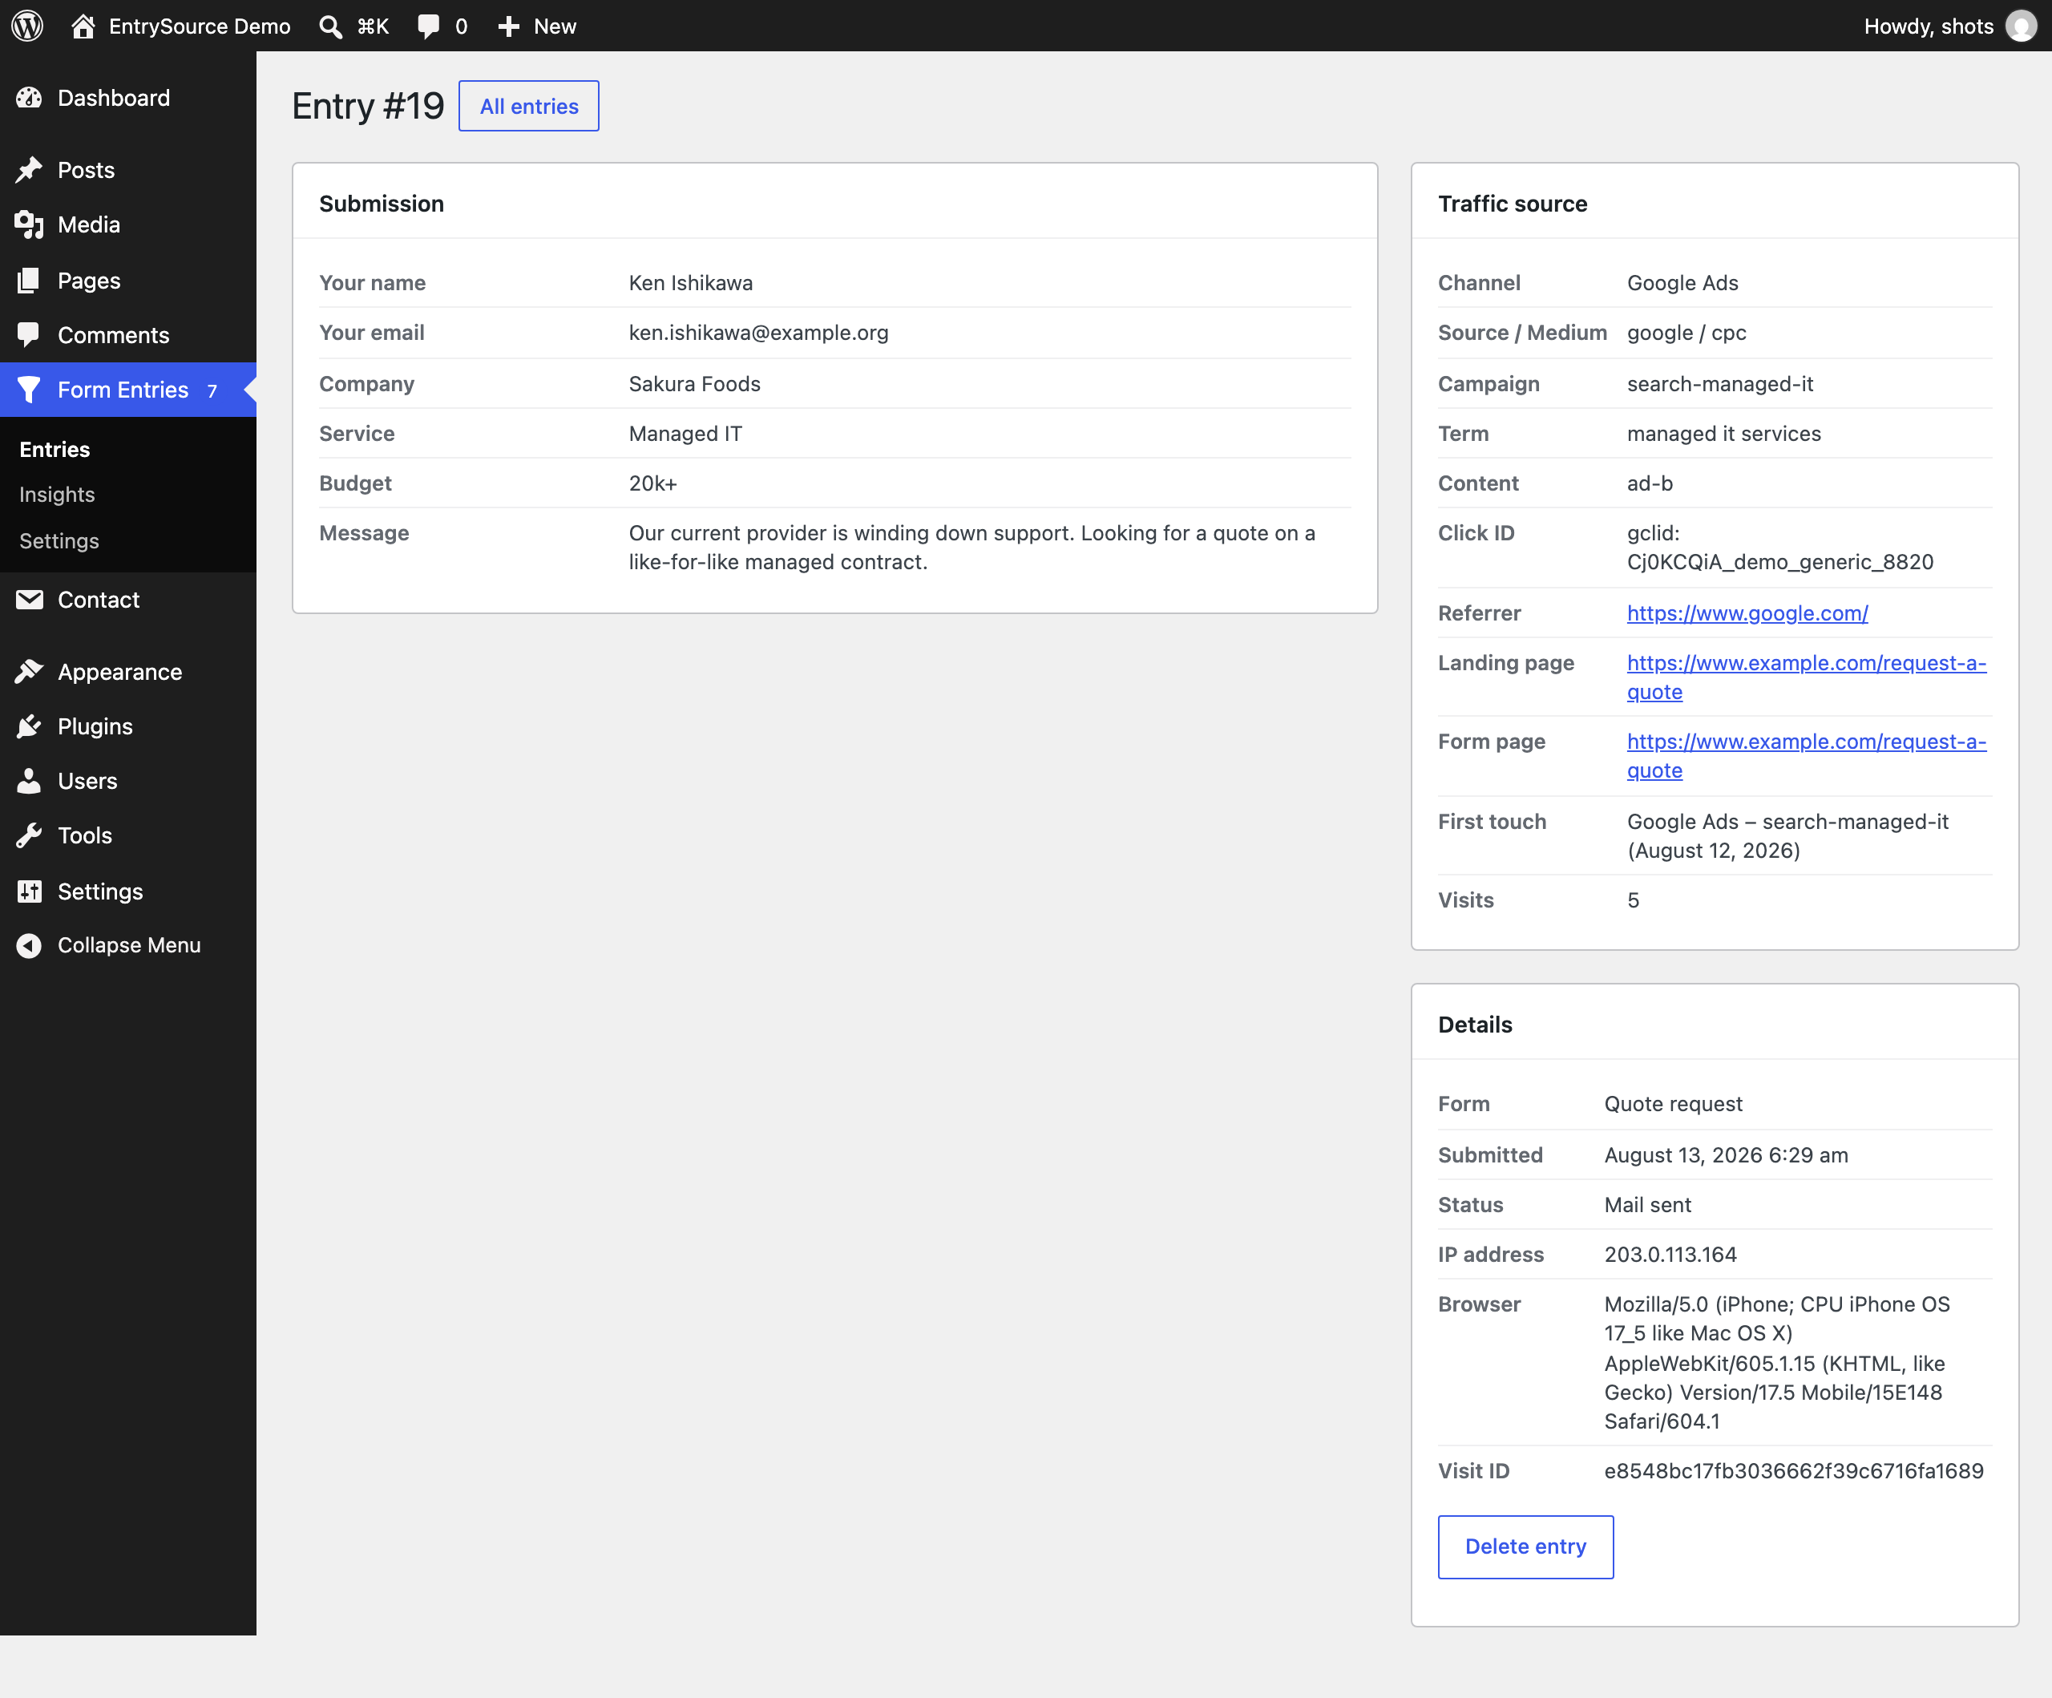Click the Visit ID hash value

pyautogui.click(x=1793, y=1471)
